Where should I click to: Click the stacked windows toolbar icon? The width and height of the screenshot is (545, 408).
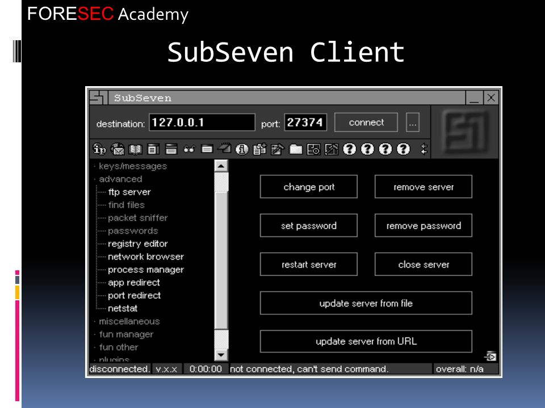171,149
